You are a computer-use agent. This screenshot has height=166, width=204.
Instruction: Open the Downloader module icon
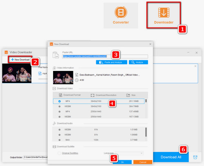164,13
